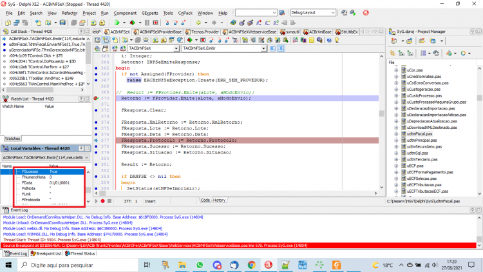Pin the Project Manager panel
The image size is (483, 272).
[x=473, y=32]
